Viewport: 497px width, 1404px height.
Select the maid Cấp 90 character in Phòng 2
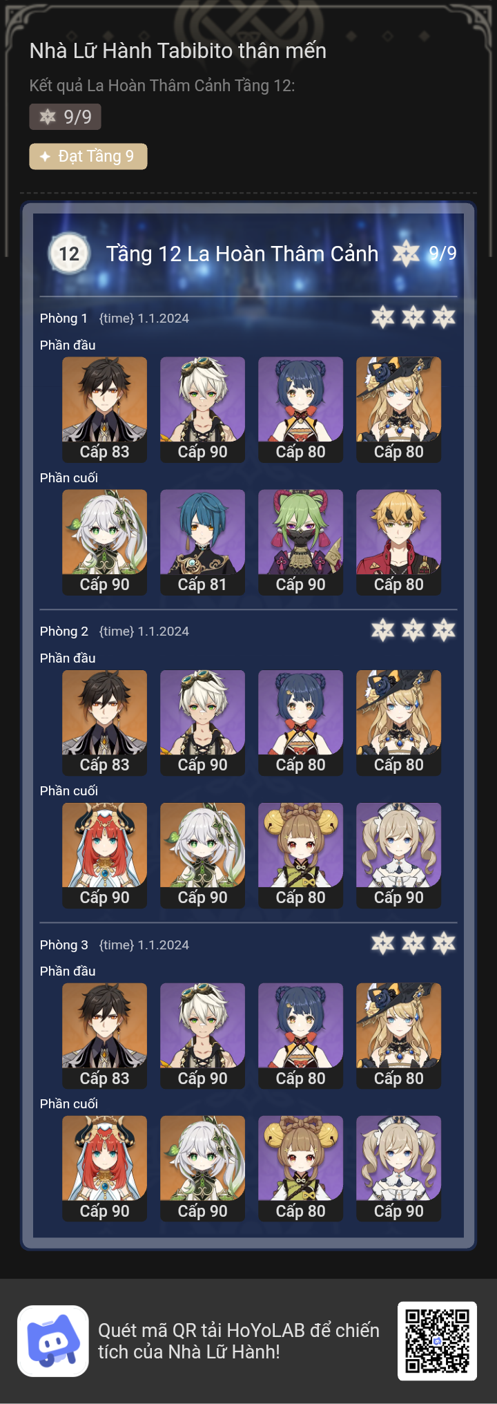pos(398,855)
